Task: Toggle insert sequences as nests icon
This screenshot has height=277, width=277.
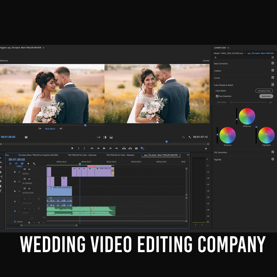Action: [10, 164]
